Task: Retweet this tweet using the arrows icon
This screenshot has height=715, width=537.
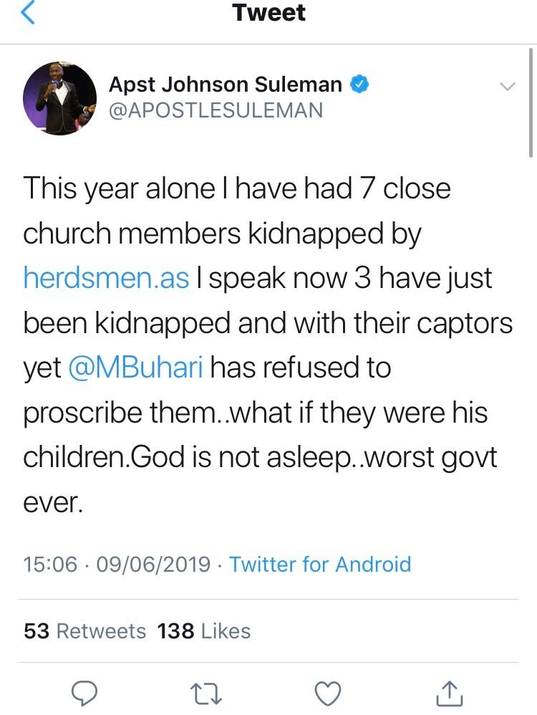Action: [x=207, y=694]
